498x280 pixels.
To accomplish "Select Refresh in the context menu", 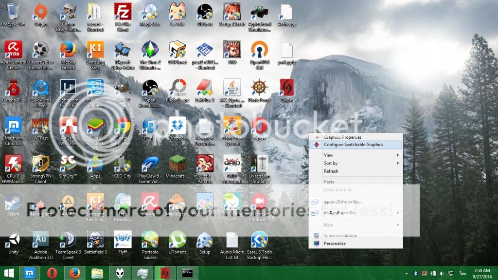I will [x=331, y=171].
